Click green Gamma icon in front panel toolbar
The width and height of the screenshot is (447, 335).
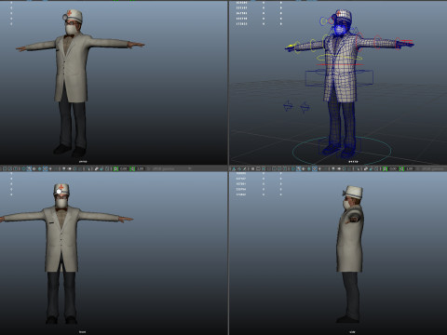click(x=132, y=168)
